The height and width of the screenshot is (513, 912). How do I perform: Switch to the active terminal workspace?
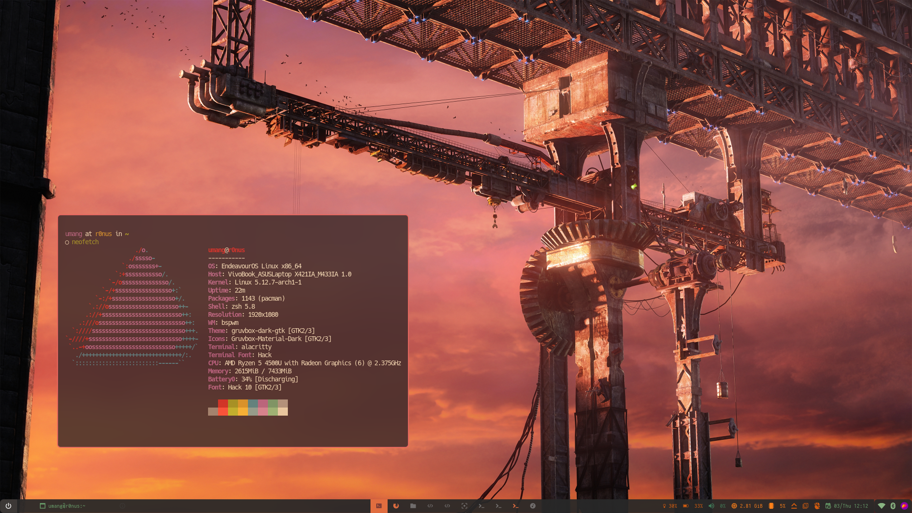(379, 506)
